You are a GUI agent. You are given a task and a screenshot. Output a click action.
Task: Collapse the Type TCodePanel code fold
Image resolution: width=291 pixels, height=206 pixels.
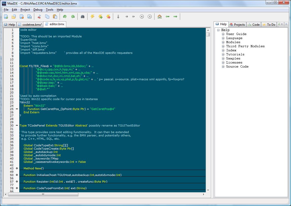(17, 125)
